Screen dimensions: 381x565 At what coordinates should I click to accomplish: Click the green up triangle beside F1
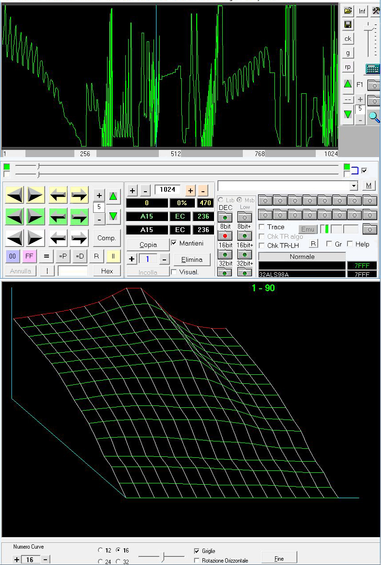point(348,85)
